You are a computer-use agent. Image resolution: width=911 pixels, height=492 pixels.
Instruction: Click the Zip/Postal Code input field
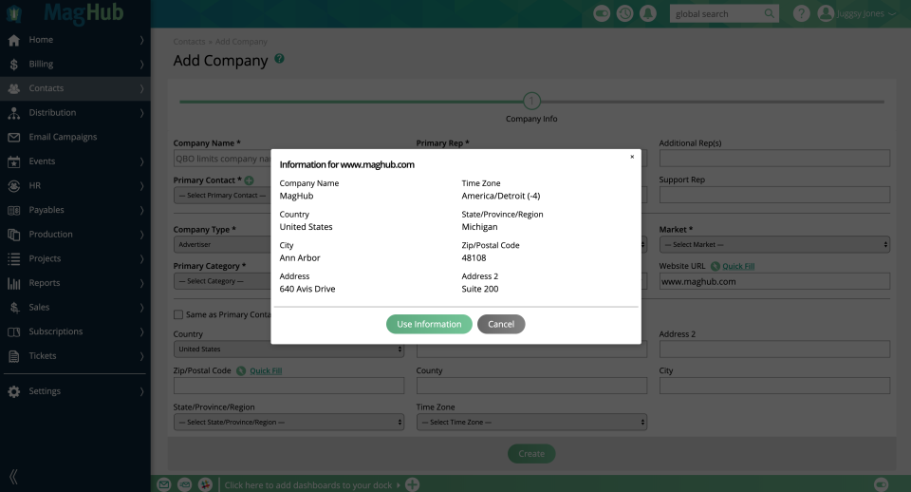tap(288, 386)
